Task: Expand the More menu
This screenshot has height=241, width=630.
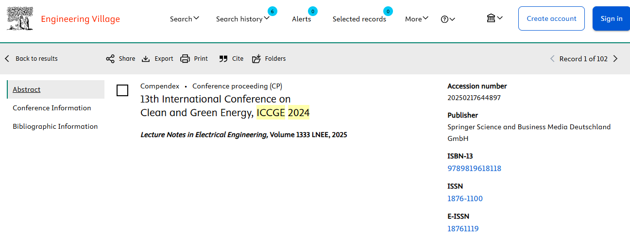Action: coord(417,18)
